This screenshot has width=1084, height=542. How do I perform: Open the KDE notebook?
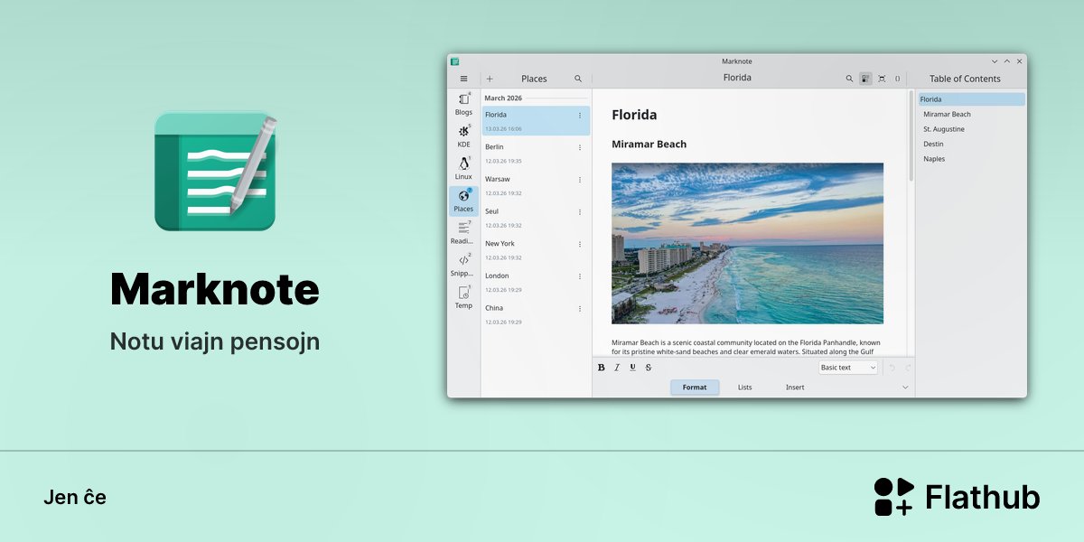pos(463,135)
